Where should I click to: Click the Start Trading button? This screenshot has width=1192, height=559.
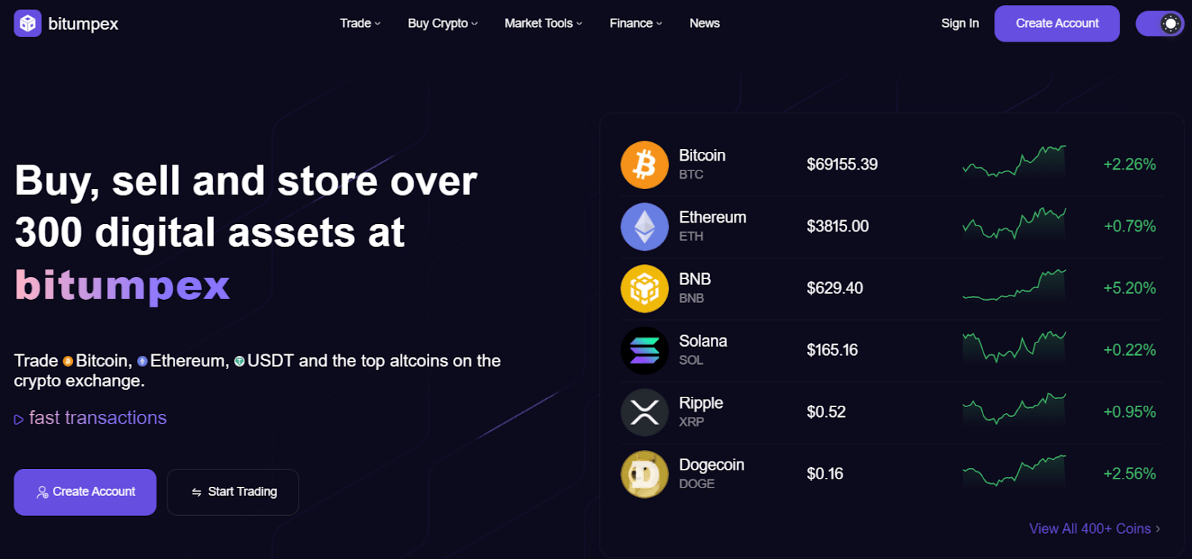[232, 492]
